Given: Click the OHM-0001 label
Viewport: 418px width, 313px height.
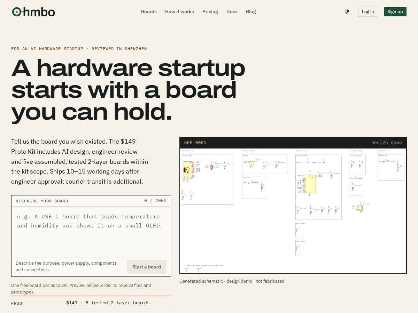Looking at the screenshot, I should click(195, 143).
